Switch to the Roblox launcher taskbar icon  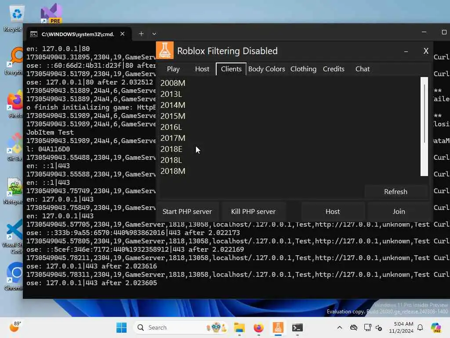point(278,327)
